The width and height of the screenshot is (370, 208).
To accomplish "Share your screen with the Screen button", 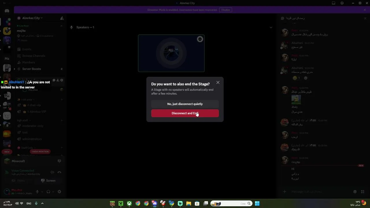I will pyautogui.click(x=48, y=181).
